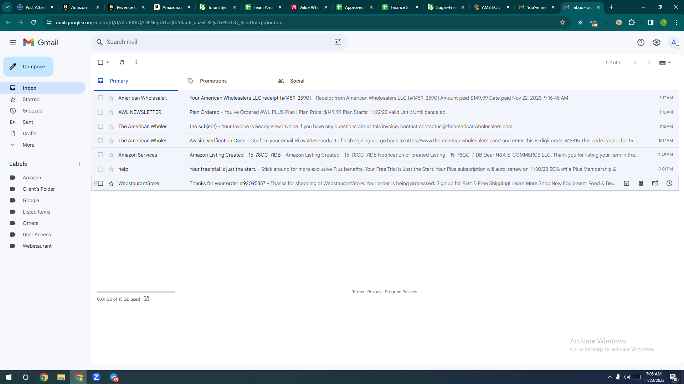Open a new browser tab
Viewport: 684px width, 384px height.
(x=611, y=7)
